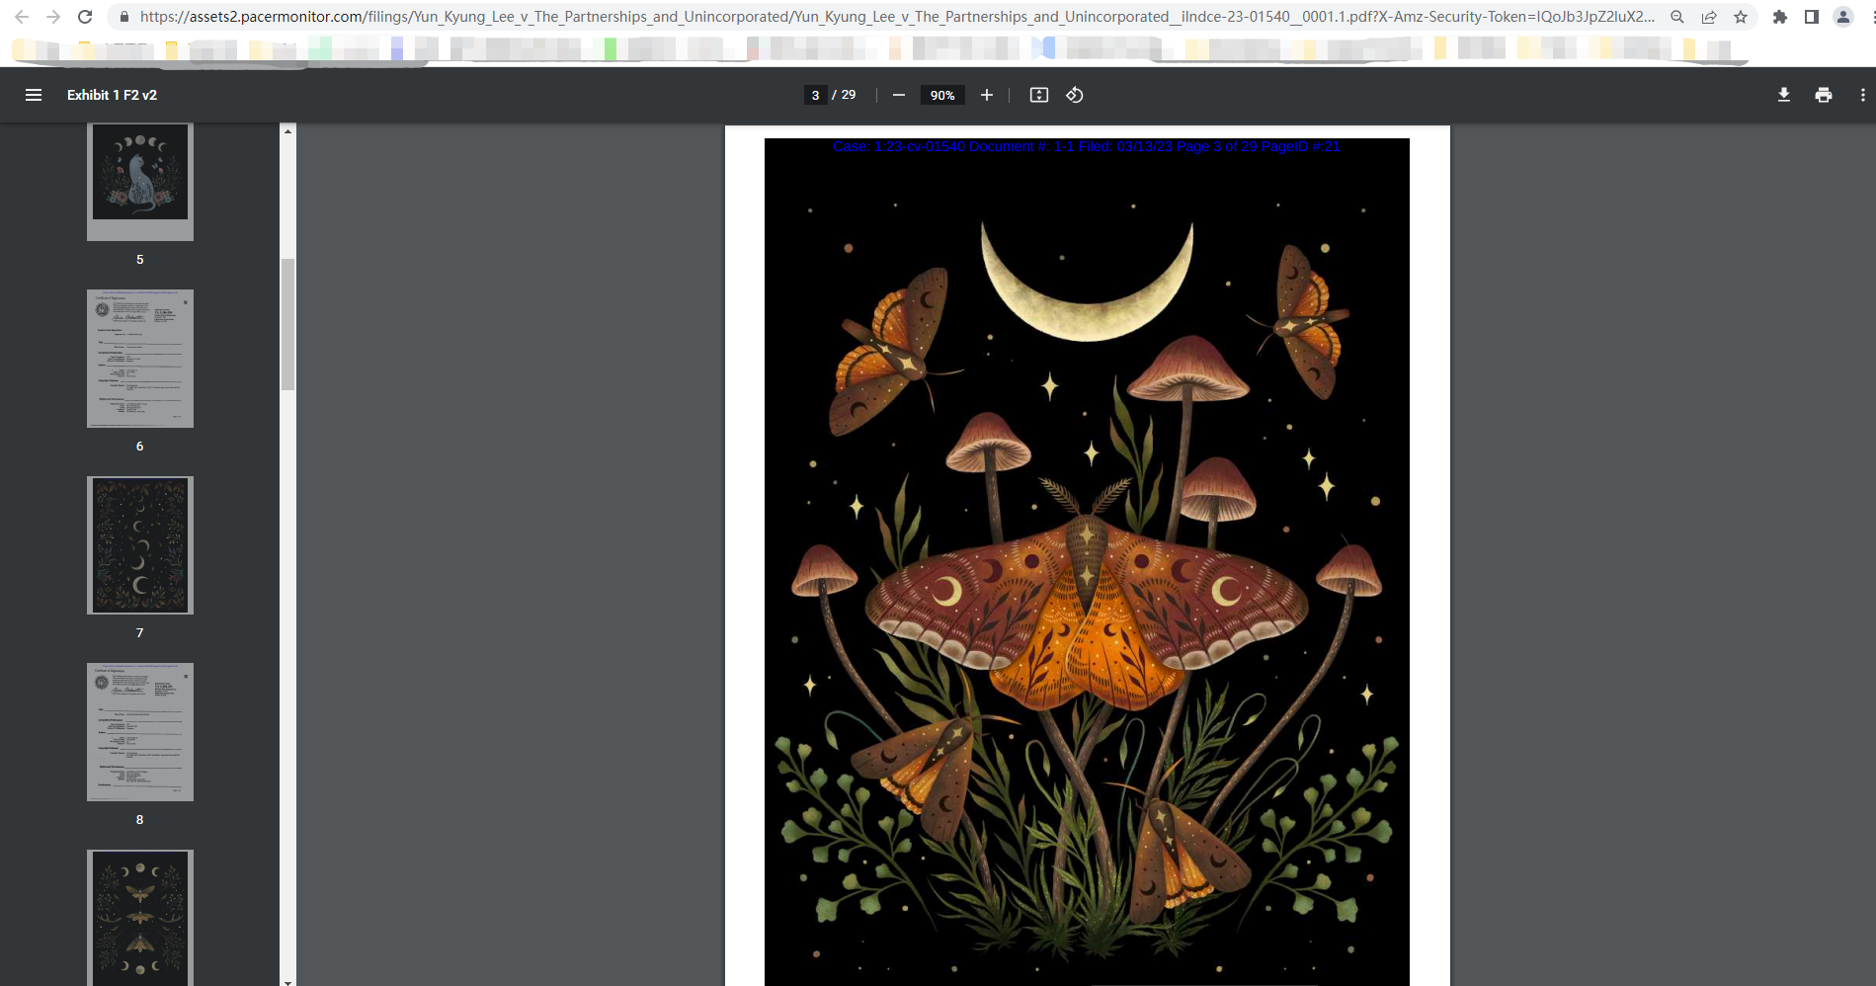
Task: Click the zoom out minus button
Action: (898, 95)
